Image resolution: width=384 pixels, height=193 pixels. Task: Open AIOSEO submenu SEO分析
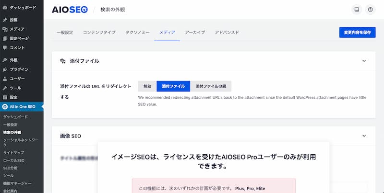coord(10,168)
